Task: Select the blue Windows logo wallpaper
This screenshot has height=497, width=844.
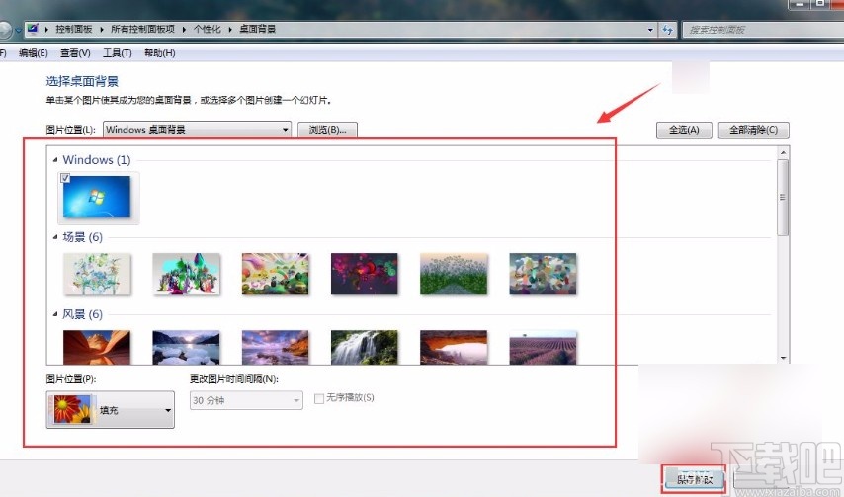Action: pos(98,197)
